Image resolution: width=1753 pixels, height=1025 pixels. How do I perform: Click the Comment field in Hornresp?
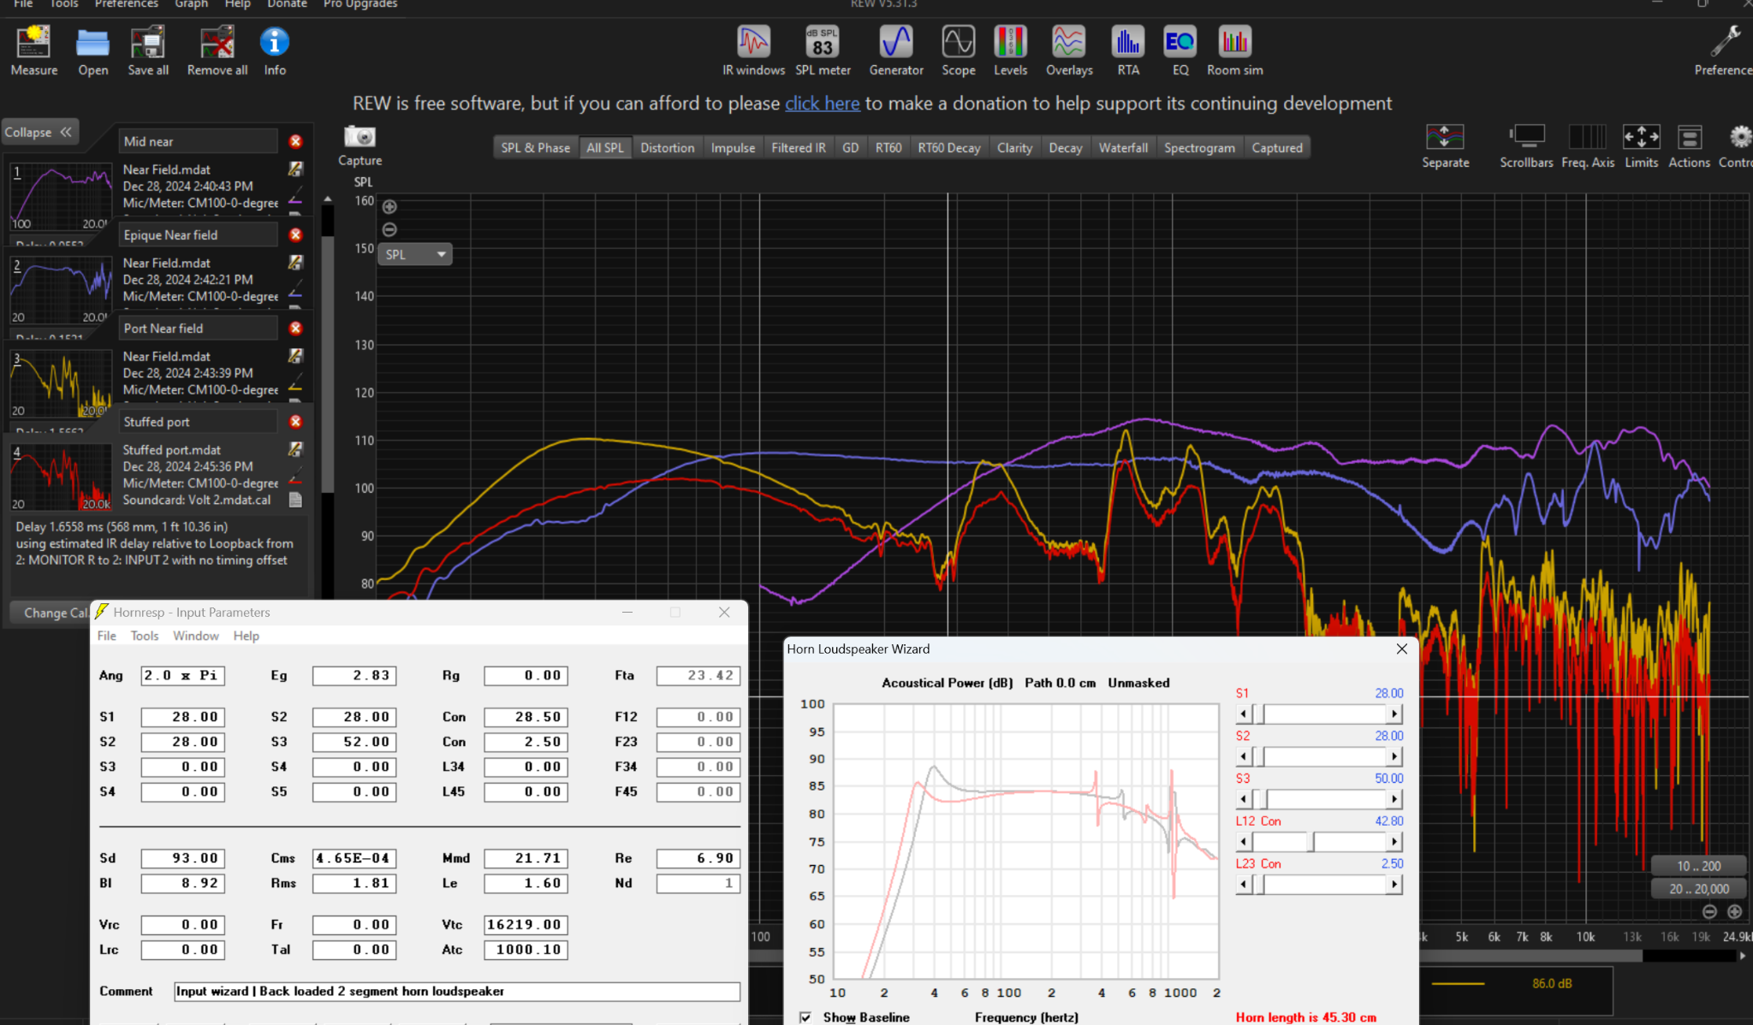(457, 992)
